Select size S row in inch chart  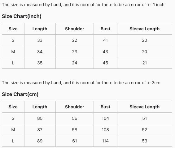(x=87, y=40)
